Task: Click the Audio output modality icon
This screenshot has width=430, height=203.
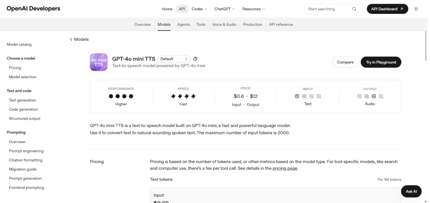Action: tap(374, 96)
